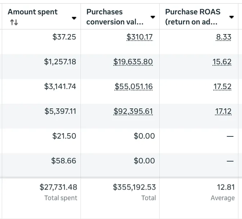Open the Purchases conversion value column dropdown
The height and width of the screenshot is (219, 242).
(x=153, y=17)
